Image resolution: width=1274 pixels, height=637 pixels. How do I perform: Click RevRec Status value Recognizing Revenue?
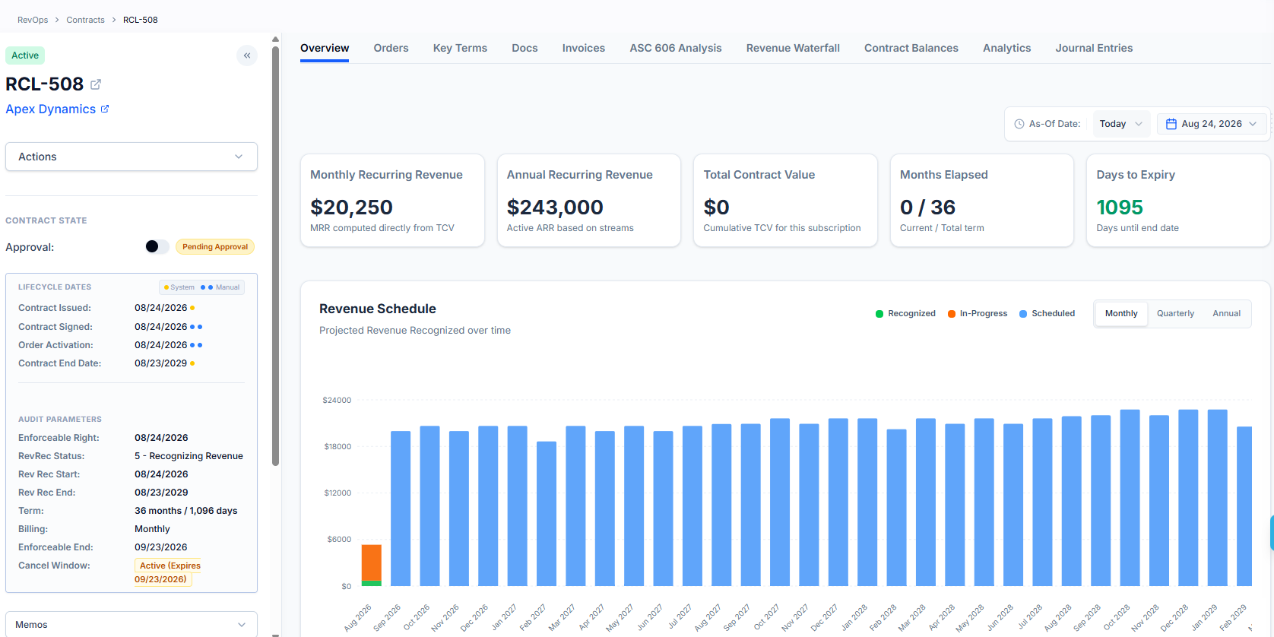tap(189, 456)
